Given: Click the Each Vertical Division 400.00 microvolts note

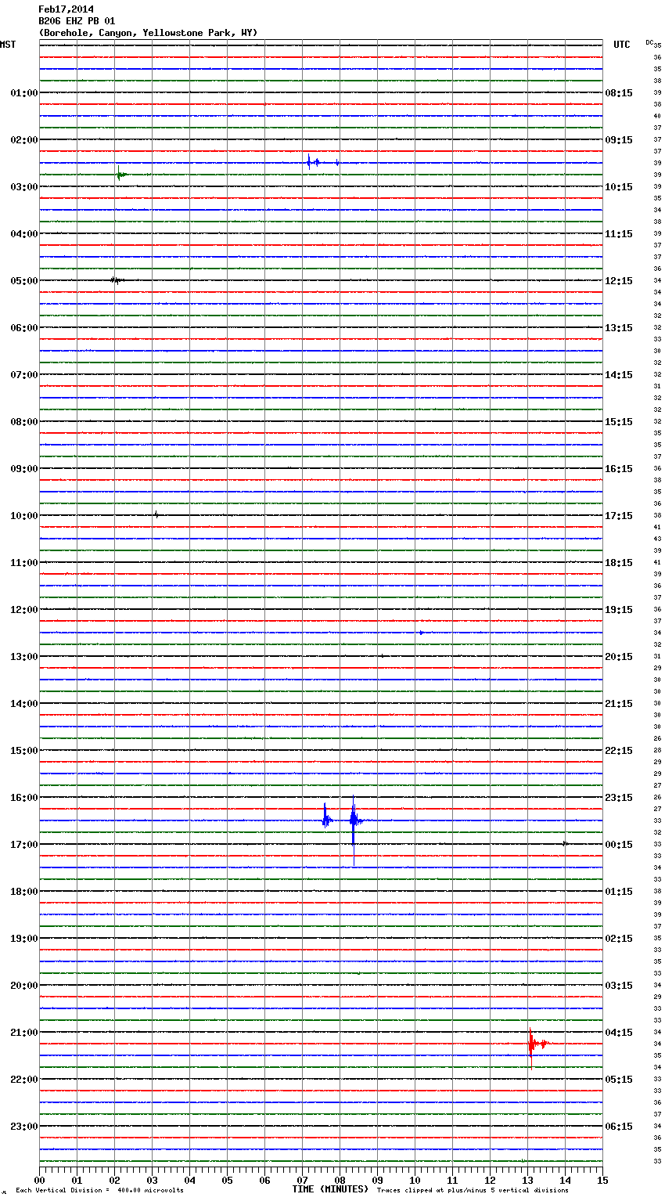Looking at the screenshot, I should pos(99,1190).
